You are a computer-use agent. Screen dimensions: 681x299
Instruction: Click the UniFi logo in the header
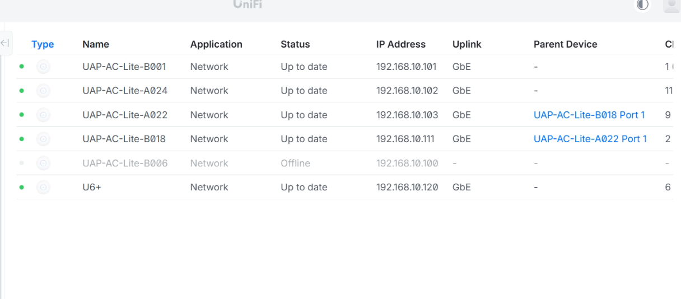(247, 5)
